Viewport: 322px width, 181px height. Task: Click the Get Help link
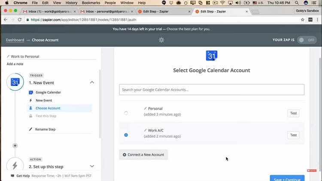pyautogui.click(x=23, y=176)
